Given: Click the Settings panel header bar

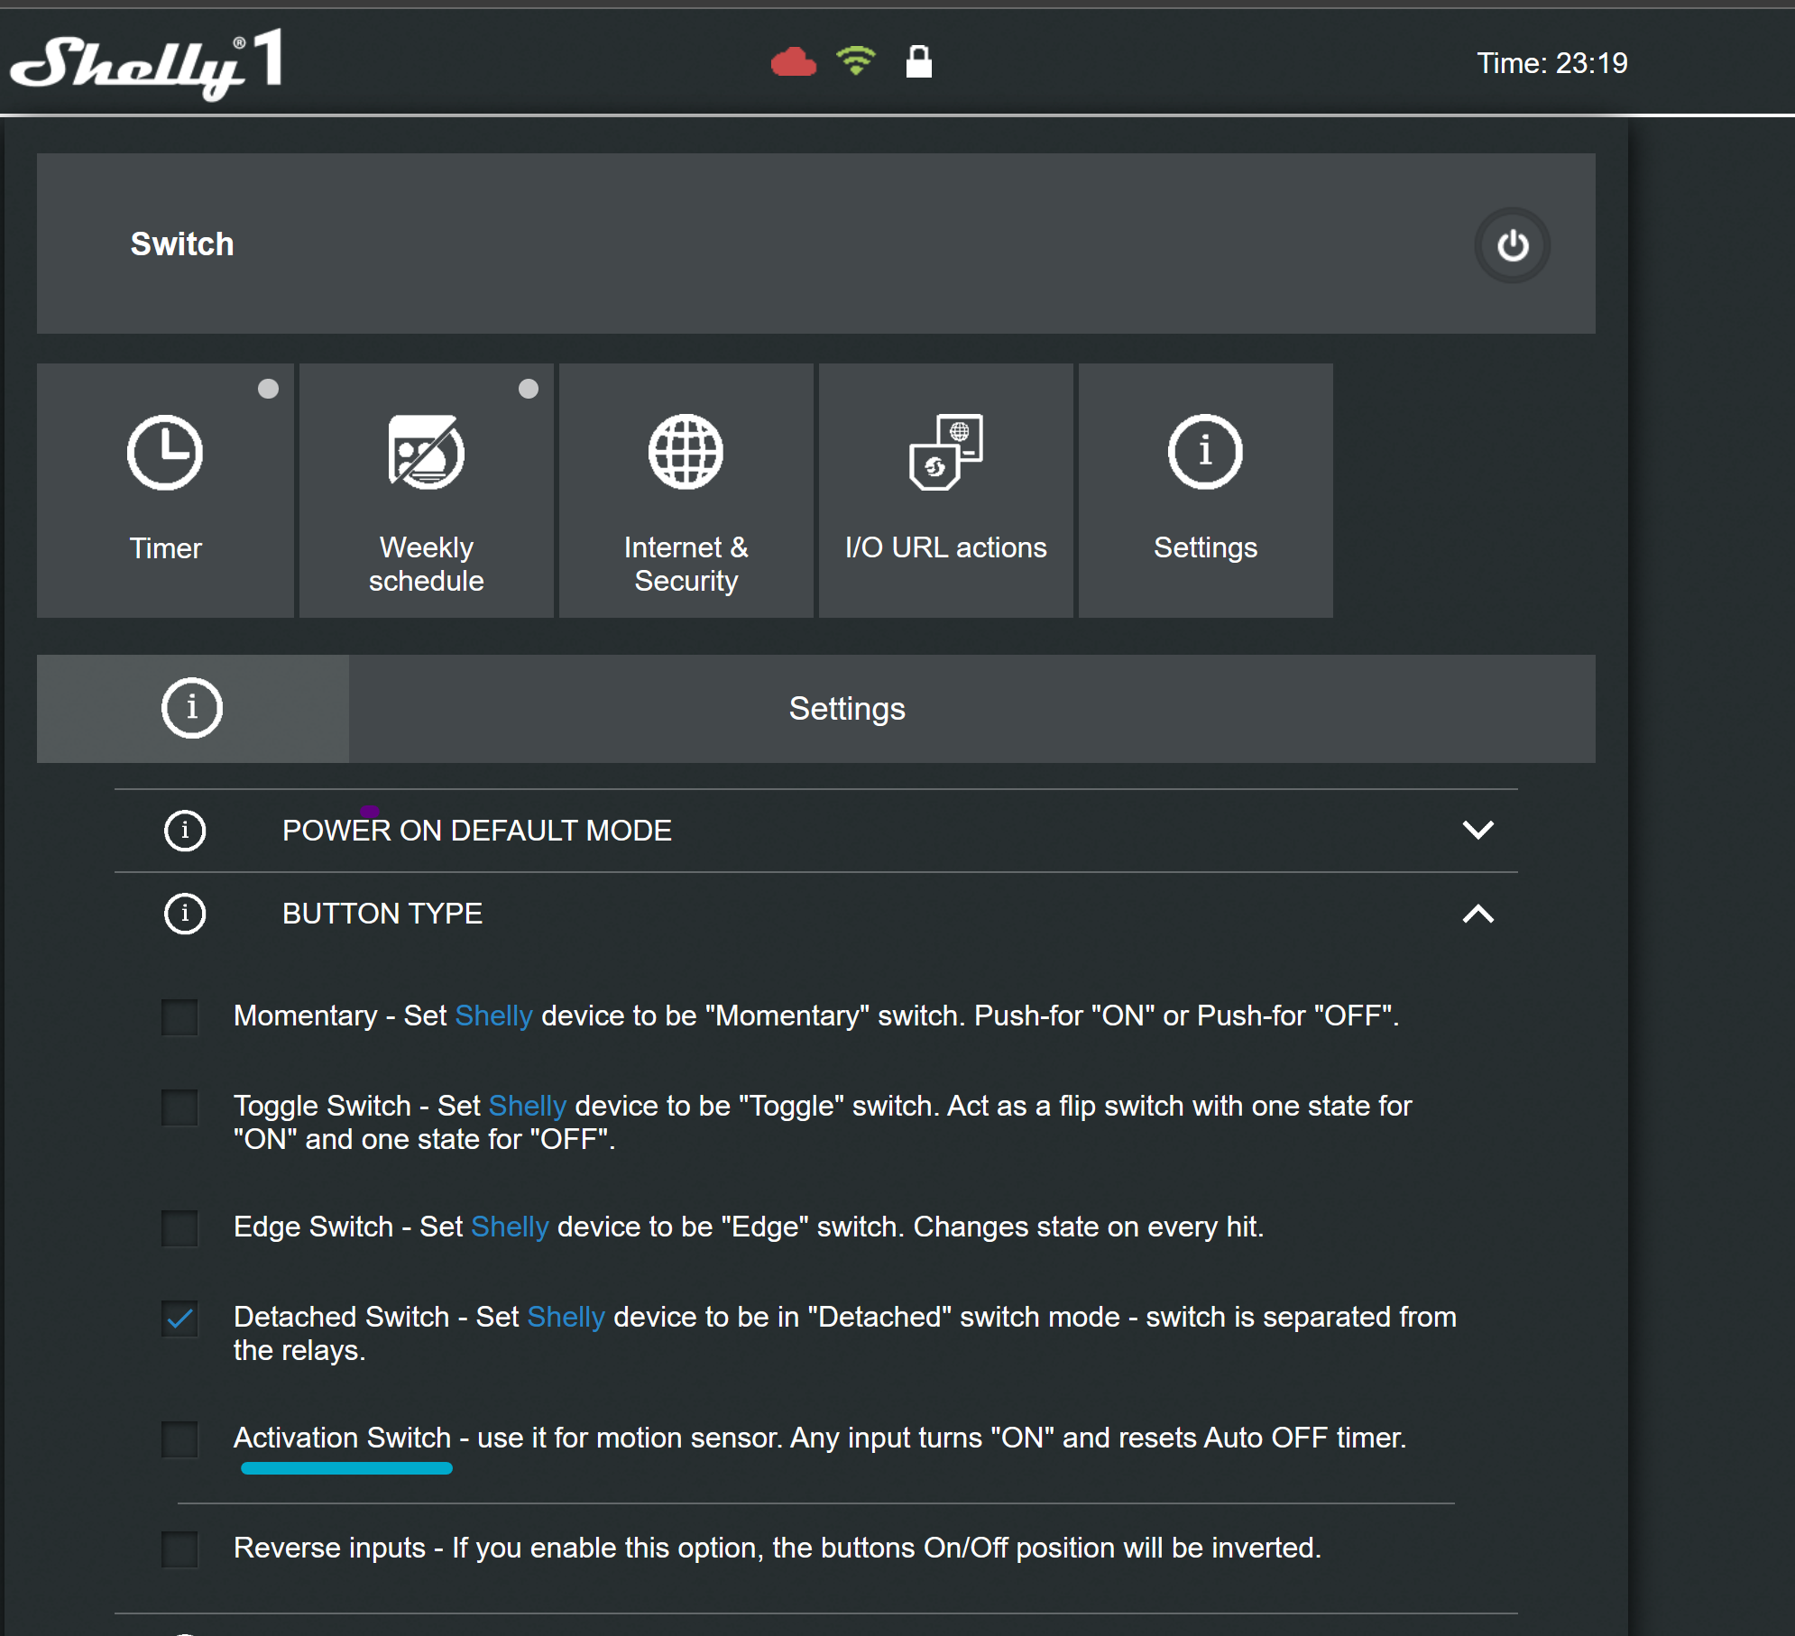Looking at the screenshot, I should click(816, 709).
